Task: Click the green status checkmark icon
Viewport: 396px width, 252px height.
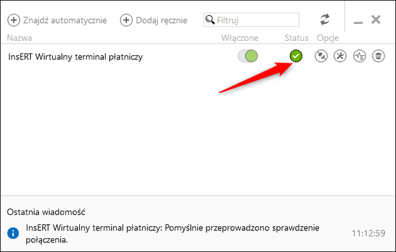Action: coord(296,56)
